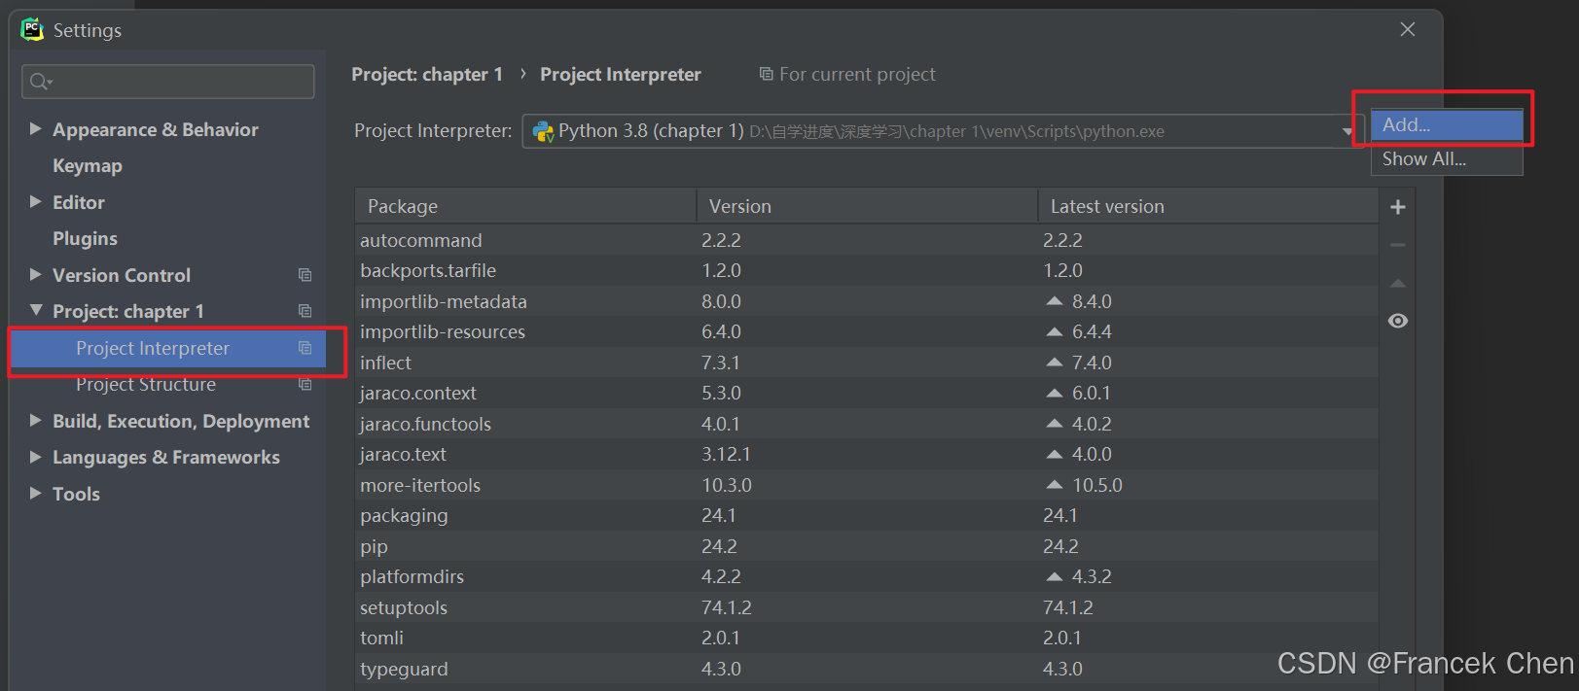Select the packaging package row
This screenshot has height=691, width=1579.
point(867,515)
